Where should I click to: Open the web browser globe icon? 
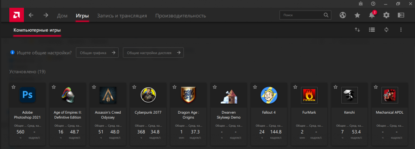343,15
